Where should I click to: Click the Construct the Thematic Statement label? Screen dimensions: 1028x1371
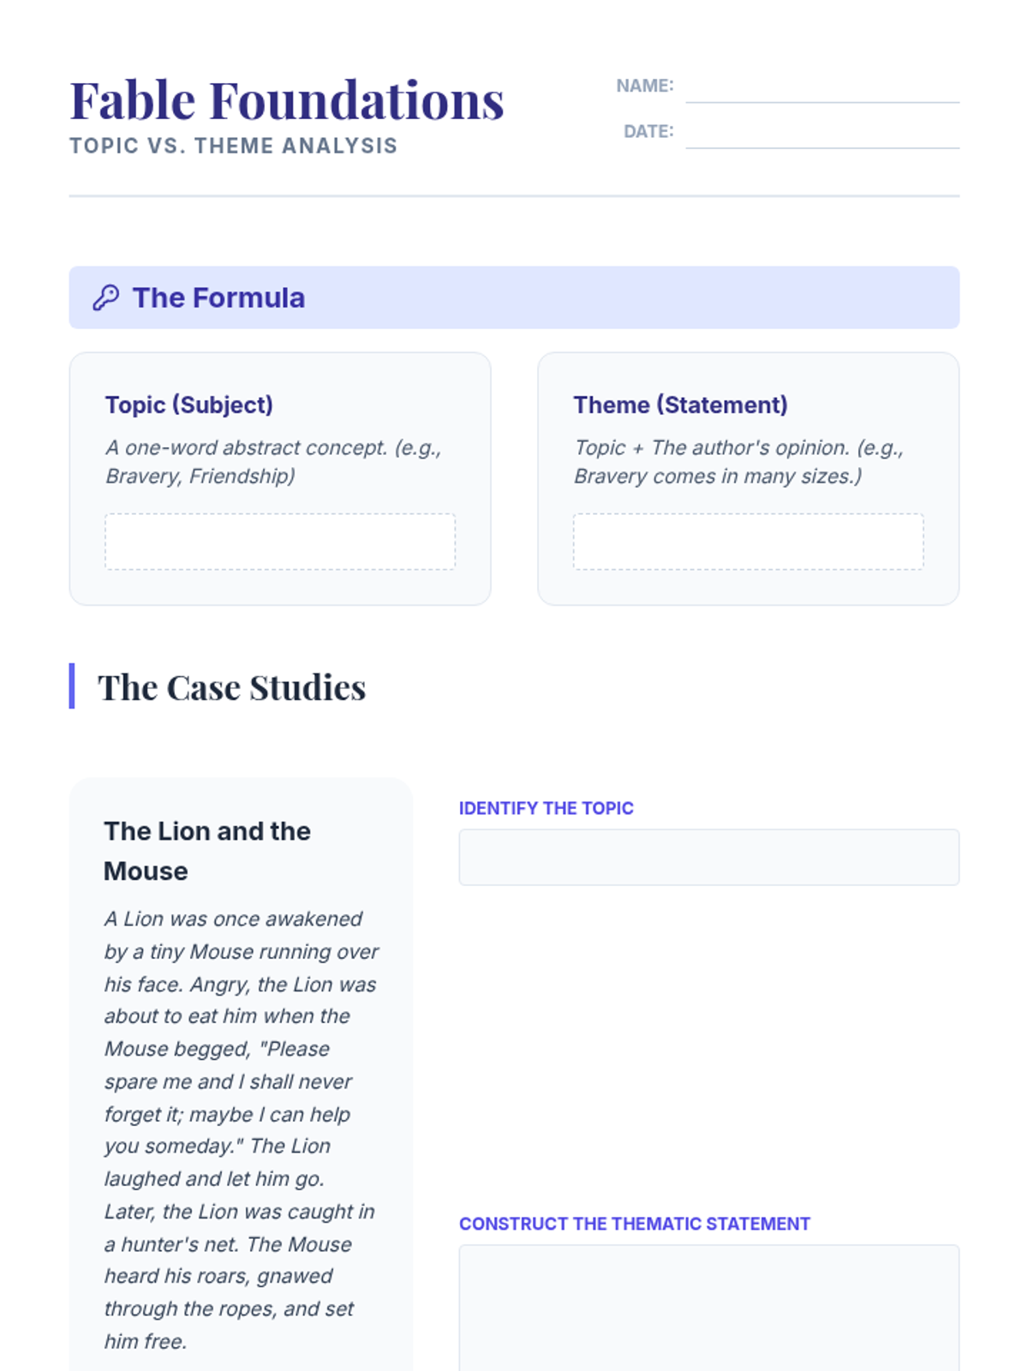point(634,1224)
